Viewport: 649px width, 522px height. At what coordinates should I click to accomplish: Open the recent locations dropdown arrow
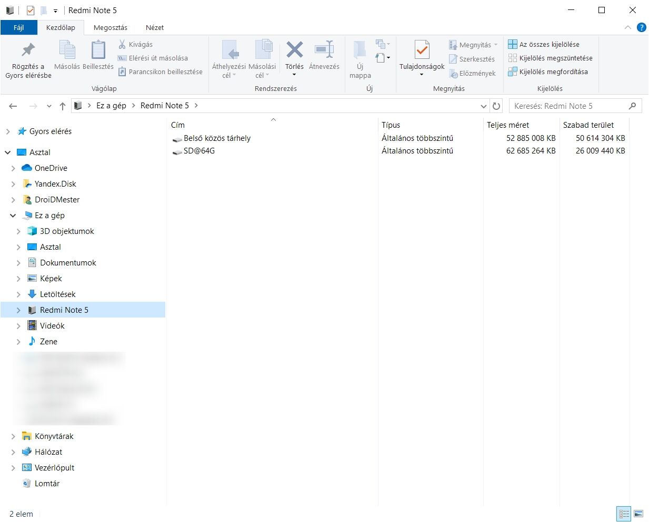click(x=49, y=106)
